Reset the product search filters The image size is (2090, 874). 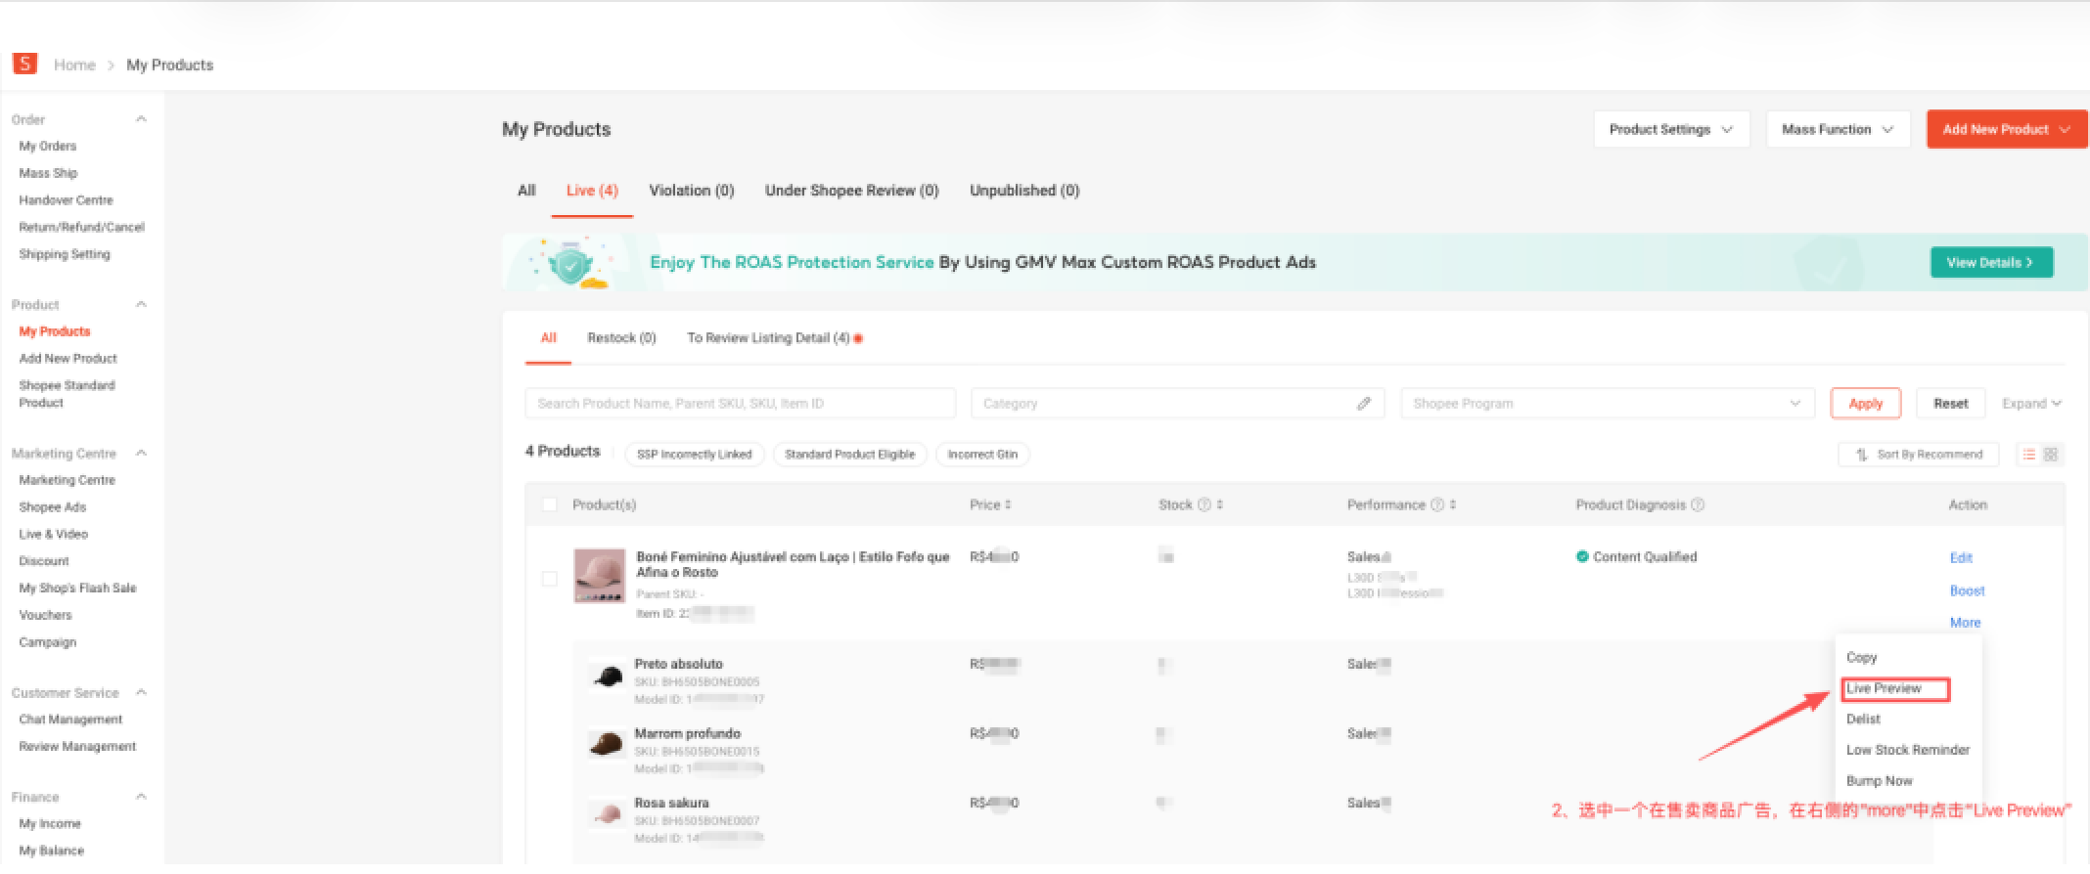click(x=1950, y=403)
